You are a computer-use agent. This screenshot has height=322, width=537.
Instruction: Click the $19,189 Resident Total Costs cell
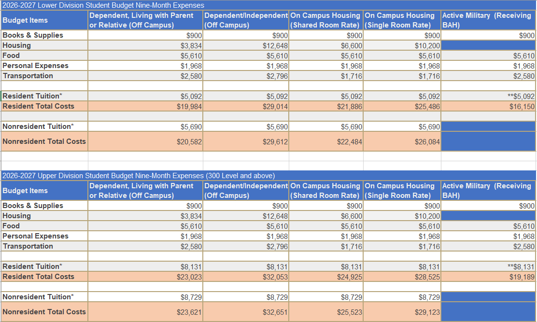click(488, 277)
